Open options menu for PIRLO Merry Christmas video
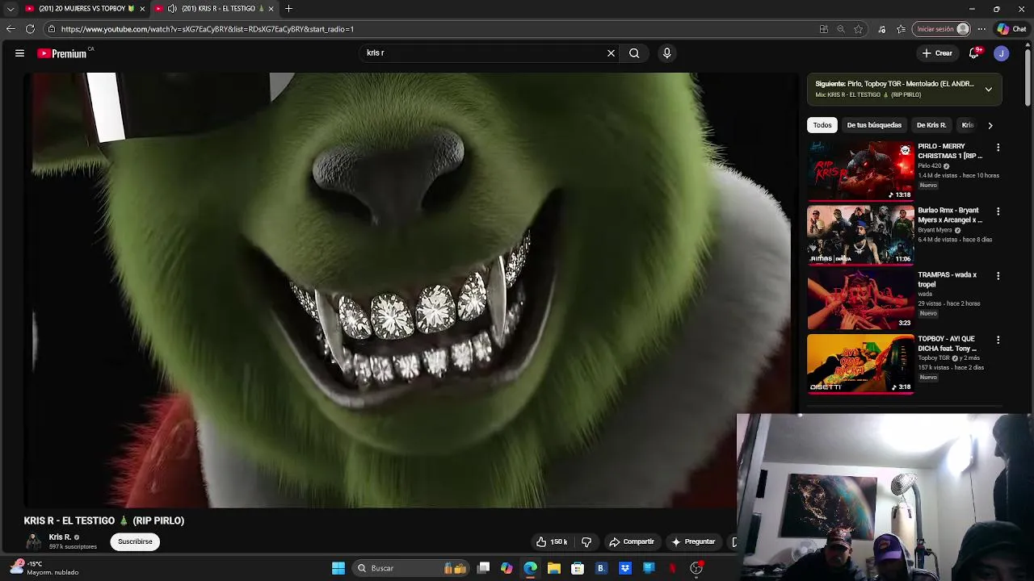 (x=998, y=148)
